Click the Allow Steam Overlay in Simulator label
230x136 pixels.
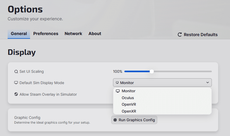48,94
